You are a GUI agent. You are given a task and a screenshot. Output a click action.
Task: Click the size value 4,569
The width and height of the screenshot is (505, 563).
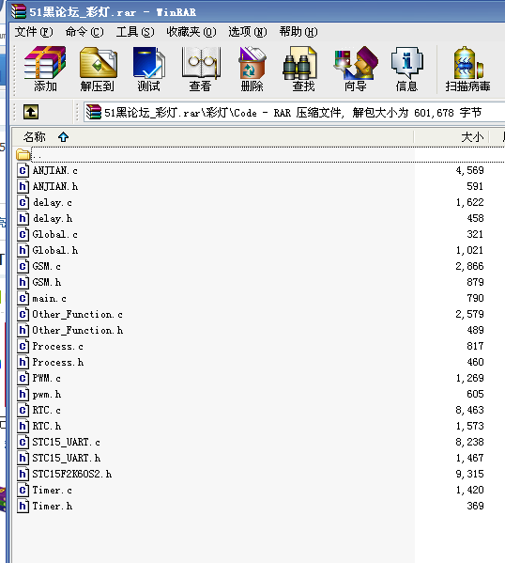click(x=469, y=170)
